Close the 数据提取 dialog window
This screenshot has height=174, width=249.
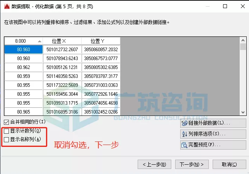(x=243, y=6)
